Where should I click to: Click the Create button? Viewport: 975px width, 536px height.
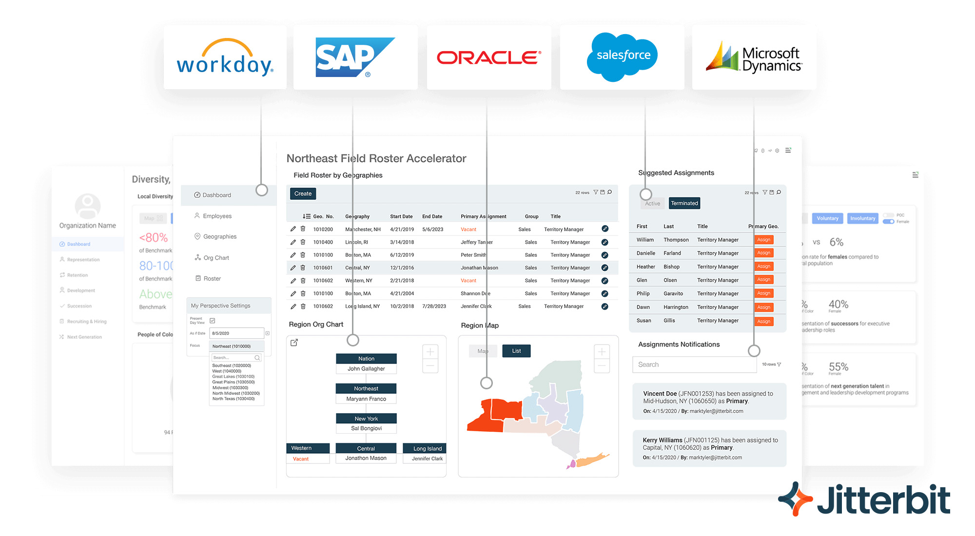(x=303, y=194)
